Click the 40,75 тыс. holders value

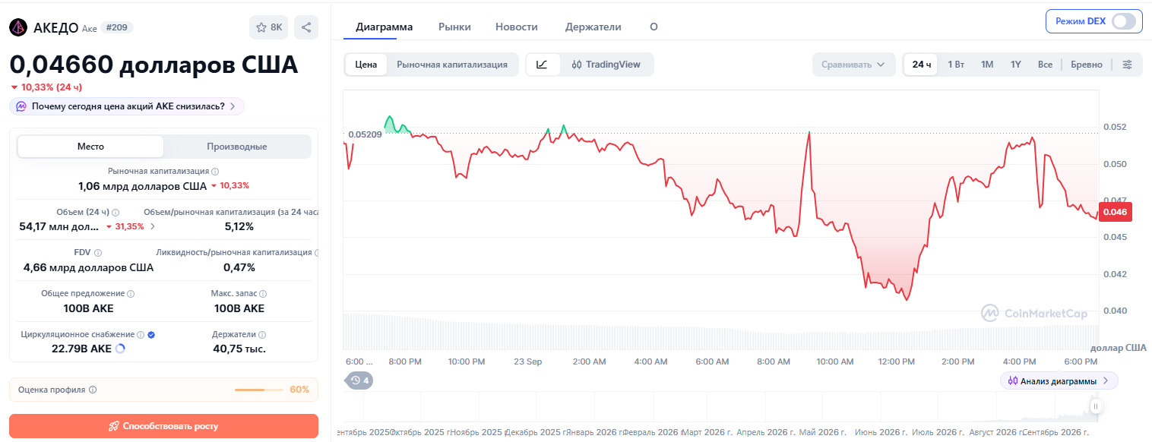[239, 349]
